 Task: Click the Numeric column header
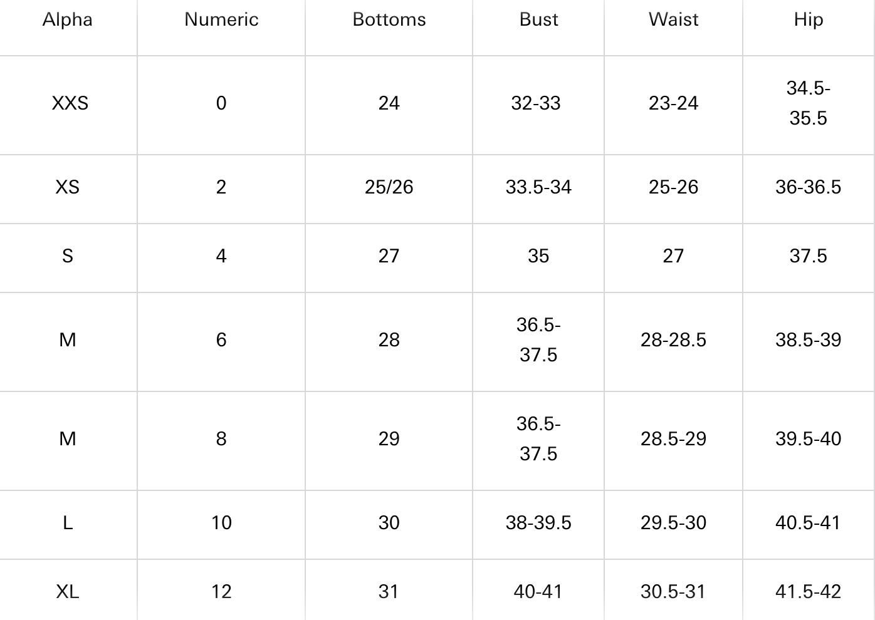click(x=221, y=19)
